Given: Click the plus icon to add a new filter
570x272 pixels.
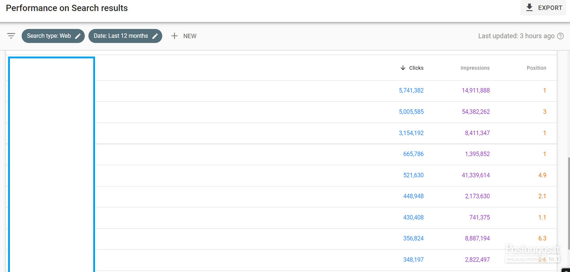Looking at the screenshot, I should pyautogui.click(x=174, y=36).
